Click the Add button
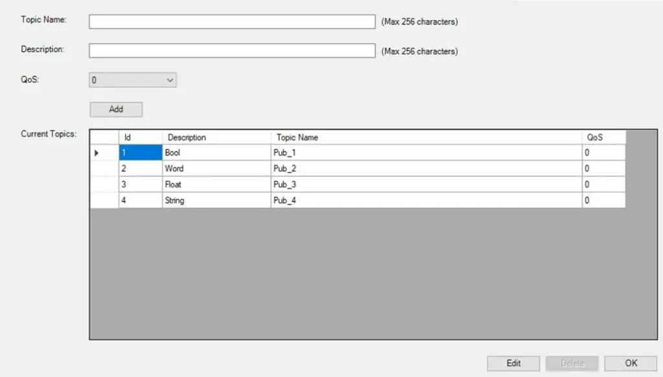Screen dimensions: 663x377 (116, 109)
